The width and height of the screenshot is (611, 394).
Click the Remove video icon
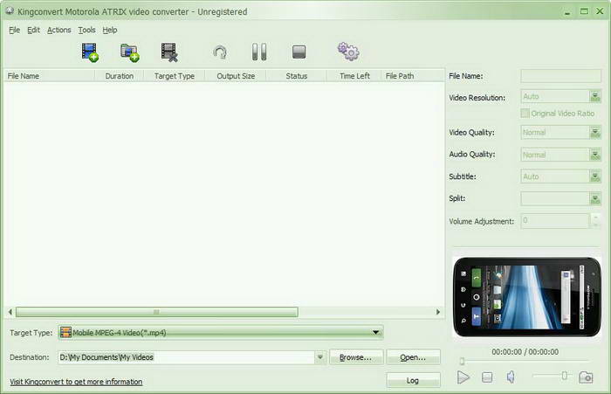[x=169, y=52]
